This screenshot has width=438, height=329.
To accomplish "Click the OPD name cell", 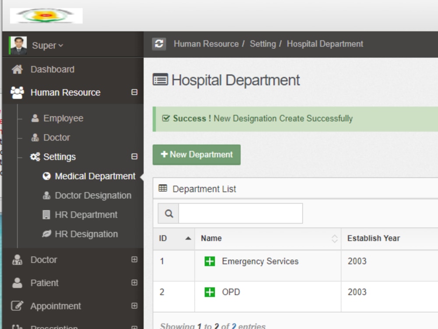I will tap(231, 292).
